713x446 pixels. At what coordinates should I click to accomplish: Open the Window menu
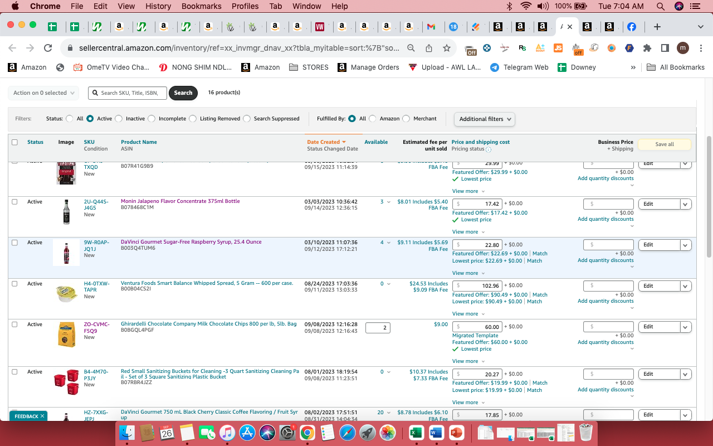point(307,6)
